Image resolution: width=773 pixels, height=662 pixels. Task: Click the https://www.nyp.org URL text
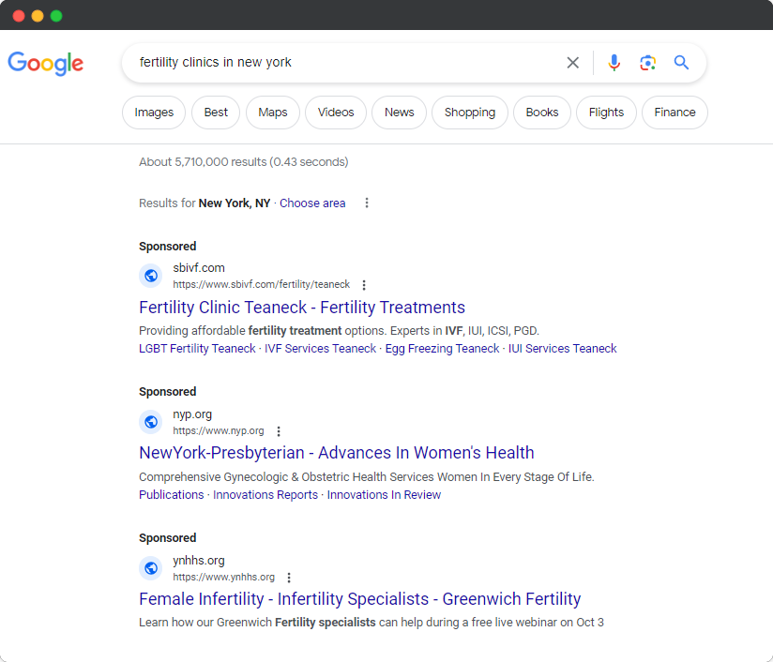point(219,430)
